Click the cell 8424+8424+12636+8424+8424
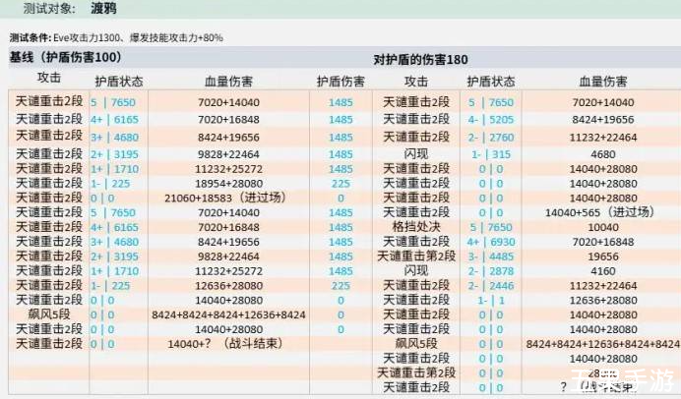 pyautogui.click(x=603, y=344)
